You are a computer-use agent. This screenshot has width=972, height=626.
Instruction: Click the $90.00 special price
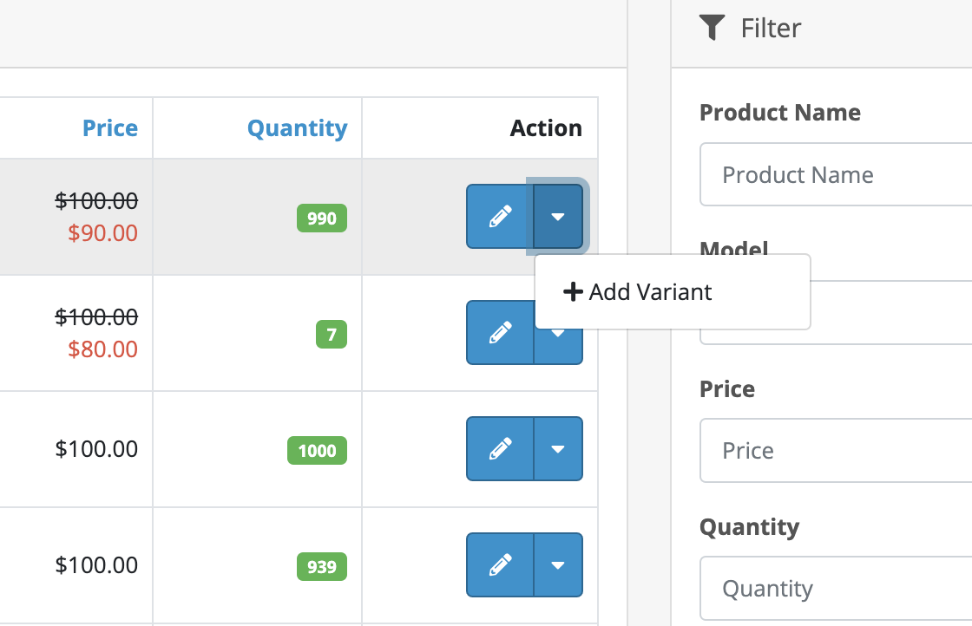[x=103, y=233]
